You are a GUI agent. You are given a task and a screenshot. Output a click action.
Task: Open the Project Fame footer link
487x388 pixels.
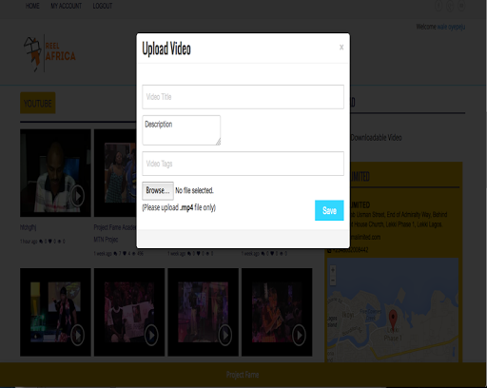tap(243, 375)
